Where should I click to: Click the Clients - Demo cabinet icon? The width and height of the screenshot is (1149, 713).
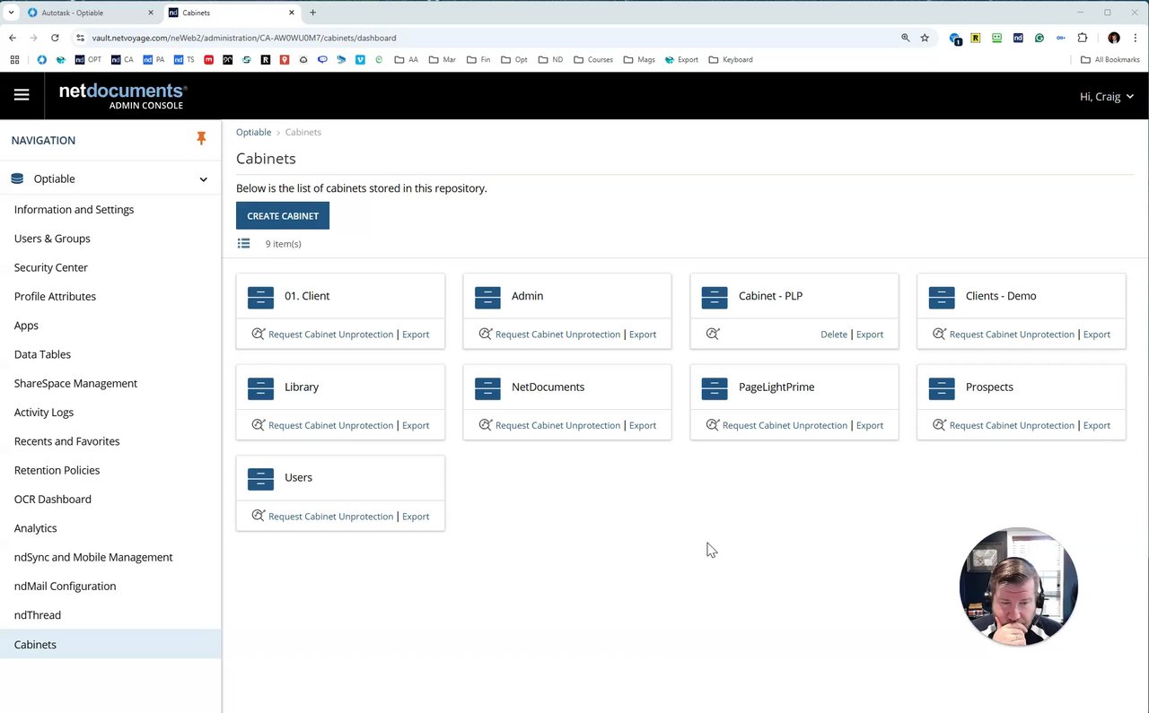942,297
